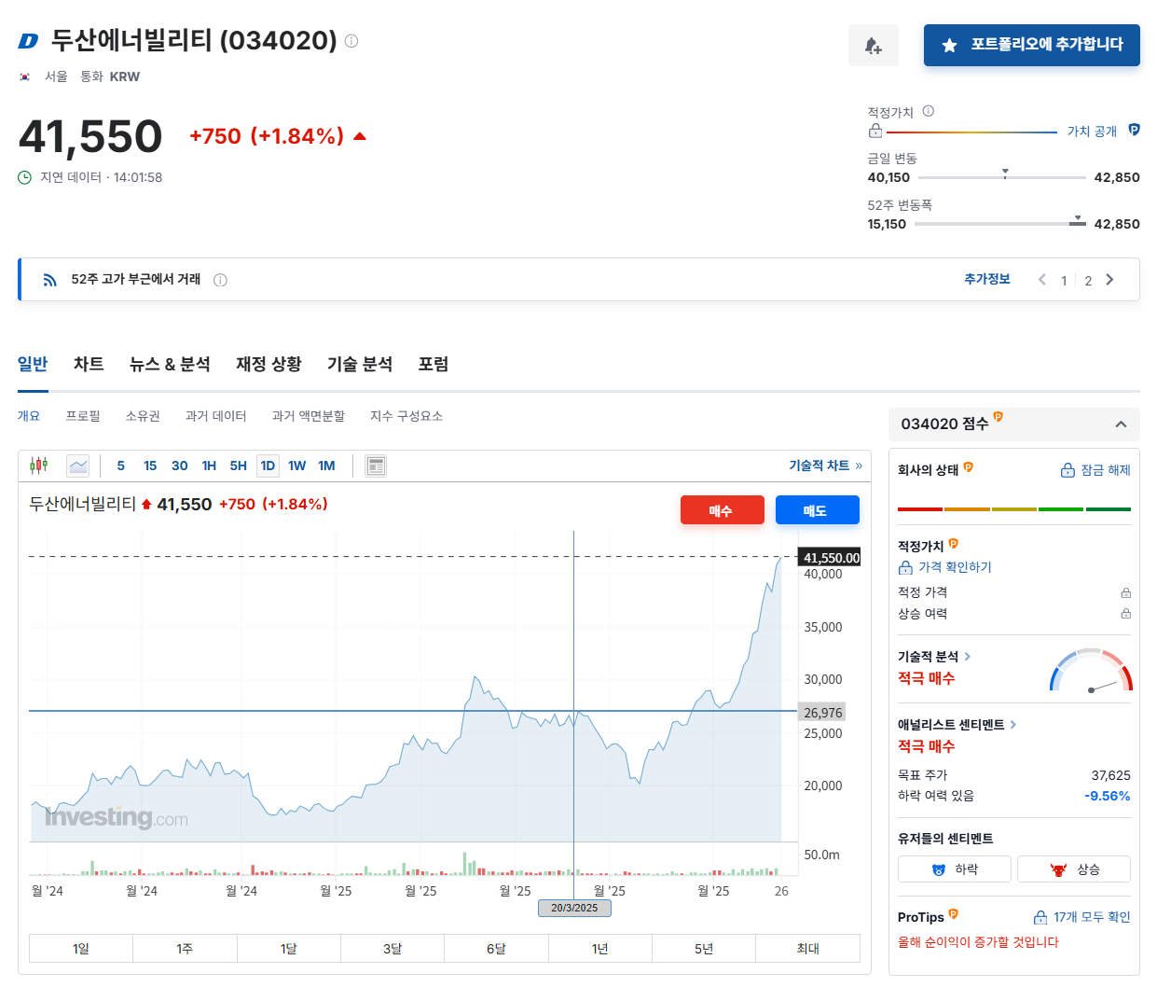Select the 최대 chart range
Screen dimensions: 1157x1001
point(808,948)
